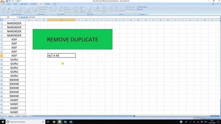
Task: Launch Text to Columns wizard
Action: [x=76, y=10]
